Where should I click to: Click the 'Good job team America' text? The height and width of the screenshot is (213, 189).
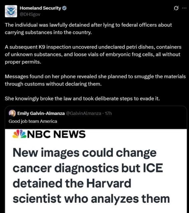coord(33,121)
